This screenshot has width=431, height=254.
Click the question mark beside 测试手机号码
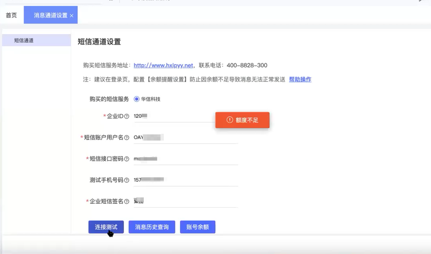pyautogui.click(x=127, y=180)
